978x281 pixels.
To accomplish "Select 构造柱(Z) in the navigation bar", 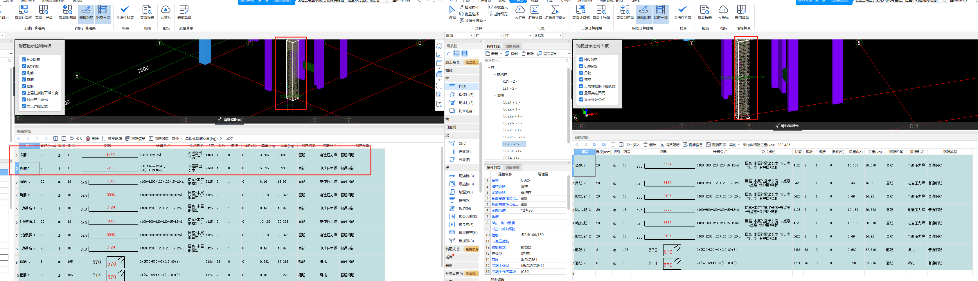I will [x=462, y=95].
